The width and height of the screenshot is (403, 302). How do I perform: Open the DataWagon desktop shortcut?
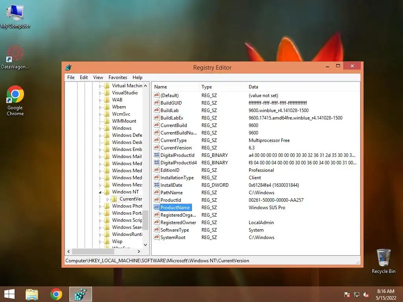(15, 57)
